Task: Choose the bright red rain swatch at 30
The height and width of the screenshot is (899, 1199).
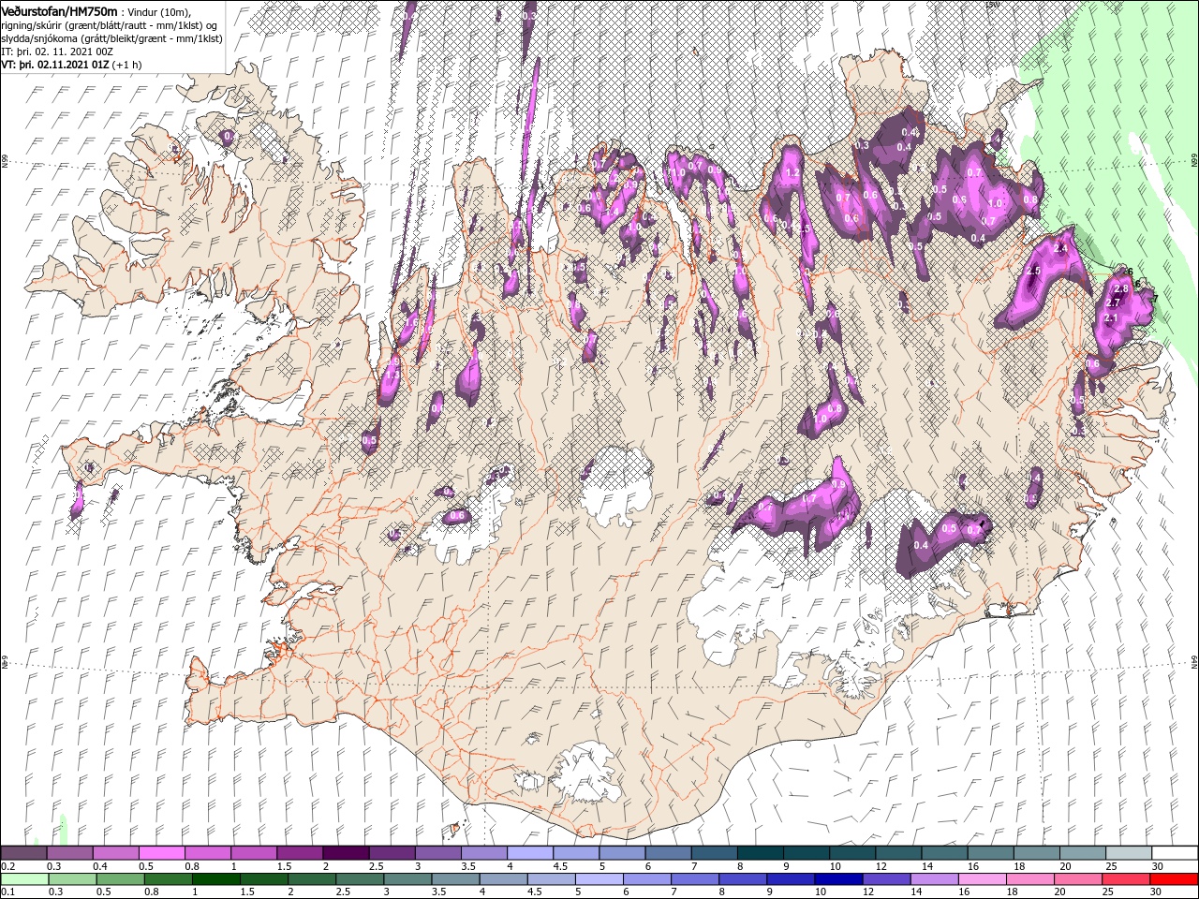Action: coord(1175,879)
